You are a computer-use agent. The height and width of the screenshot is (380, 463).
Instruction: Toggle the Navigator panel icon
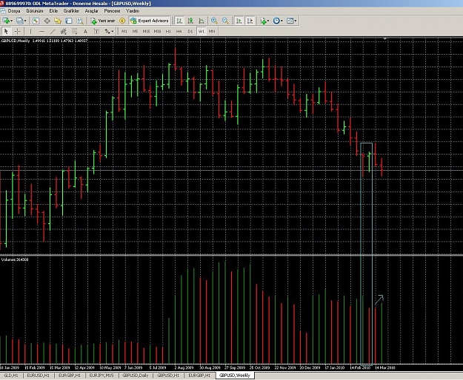58,21
